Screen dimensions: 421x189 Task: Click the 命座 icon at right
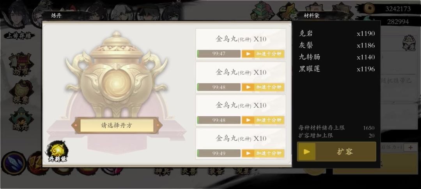(x=409, y=44)
